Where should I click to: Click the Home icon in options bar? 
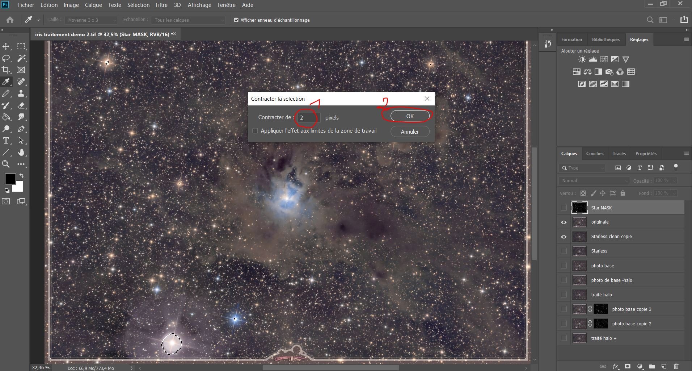tap(10, 20)
